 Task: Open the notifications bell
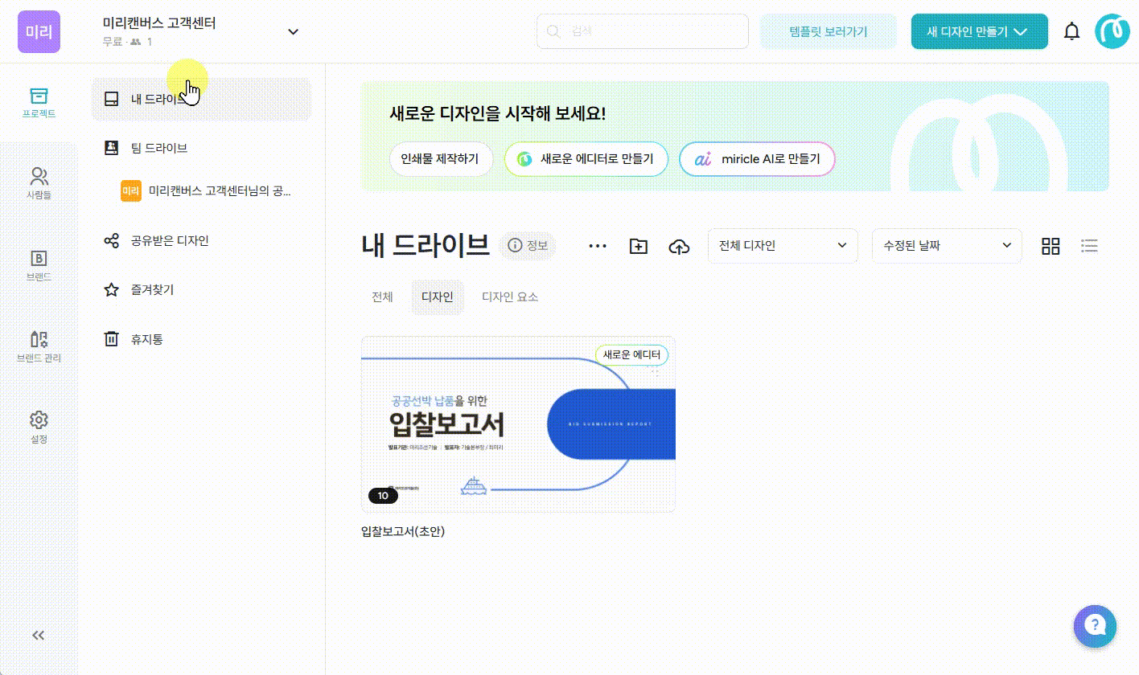1071,31
